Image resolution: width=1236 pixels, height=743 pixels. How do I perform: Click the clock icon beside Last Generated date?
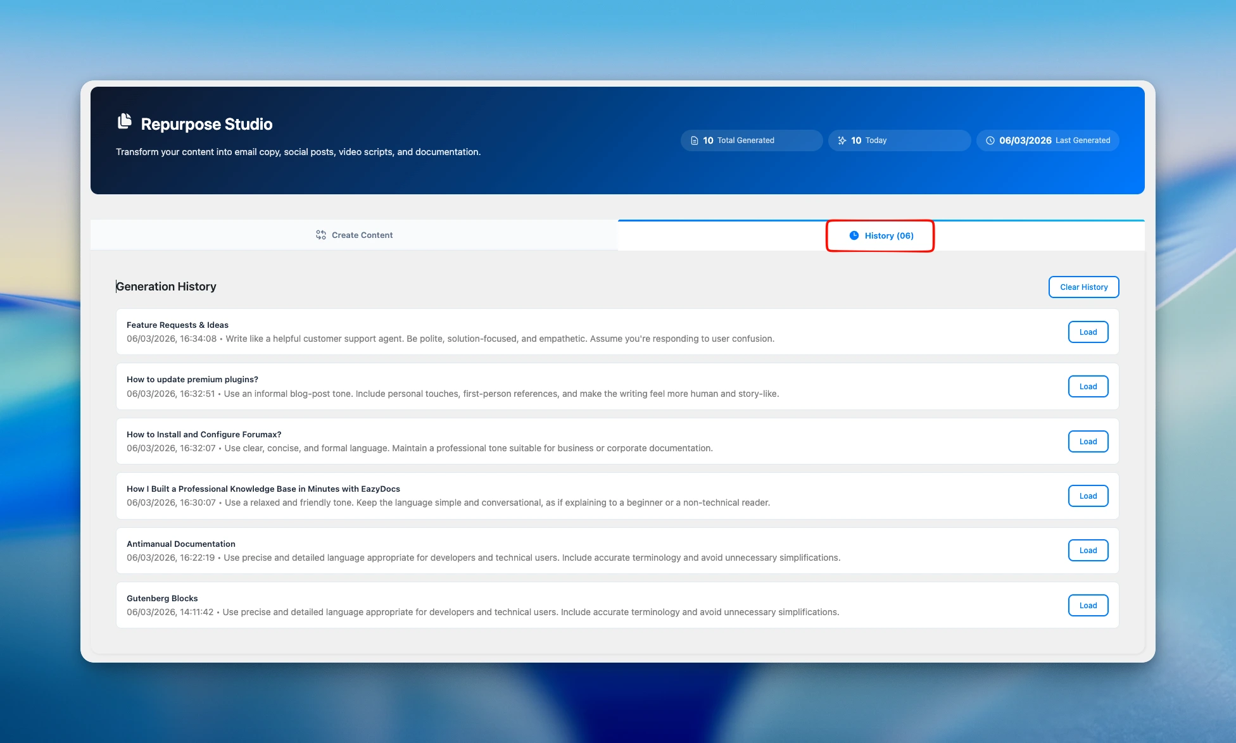(x=990, y=140)
